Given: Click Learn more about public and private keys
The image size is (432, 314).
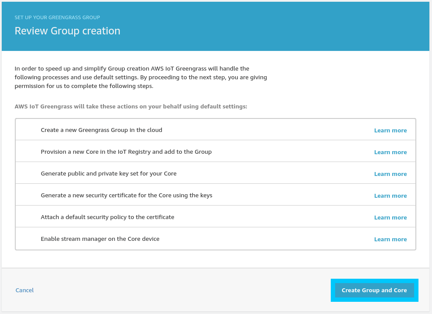Looking at the screenshot, I should (x=390, y=174).
